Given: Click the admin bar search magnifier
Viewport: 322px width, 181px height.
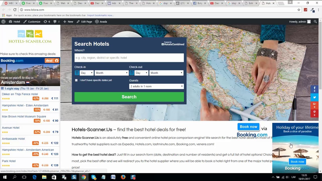Looking at the screenshot, I should tap(315, 22).
